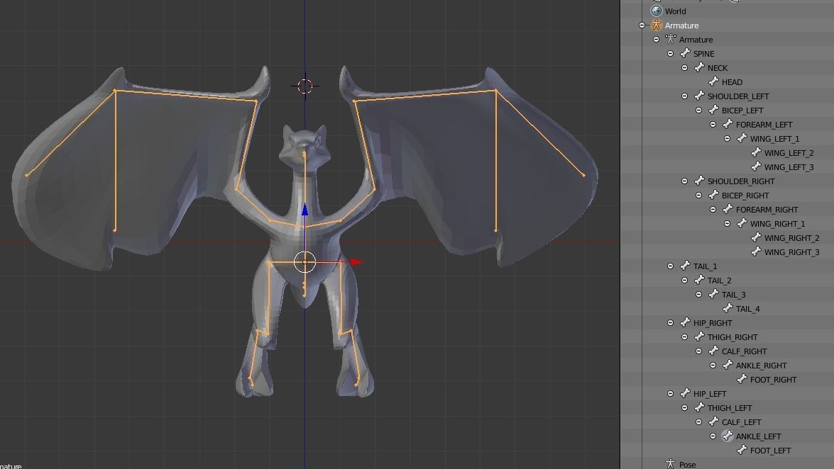Click the WING_RIGHT_3 bone icon
The width and height of the screenshot is (834, 469).
pos(757,252)
